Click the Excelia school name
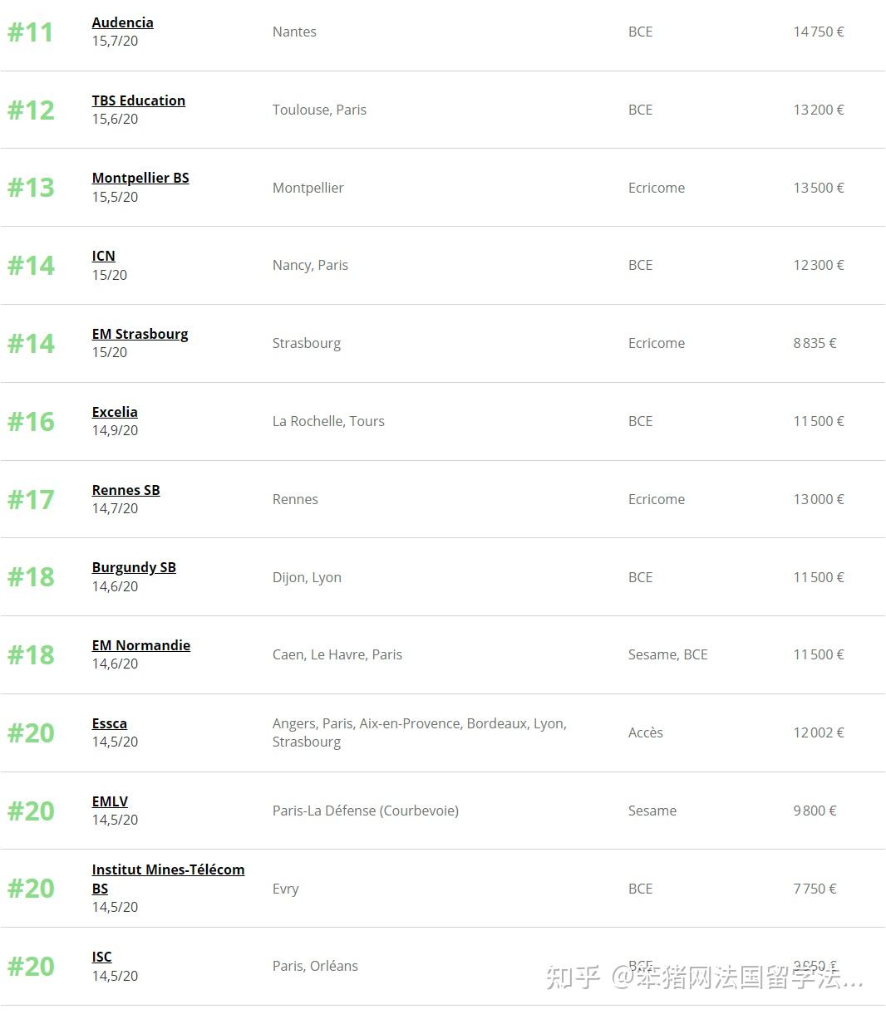Screen dimensions: 886x1014 [x=115, y=412]
